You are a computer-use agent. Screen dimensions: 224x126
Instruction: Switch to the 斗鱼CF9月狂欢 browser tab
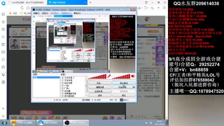[67, 3]
